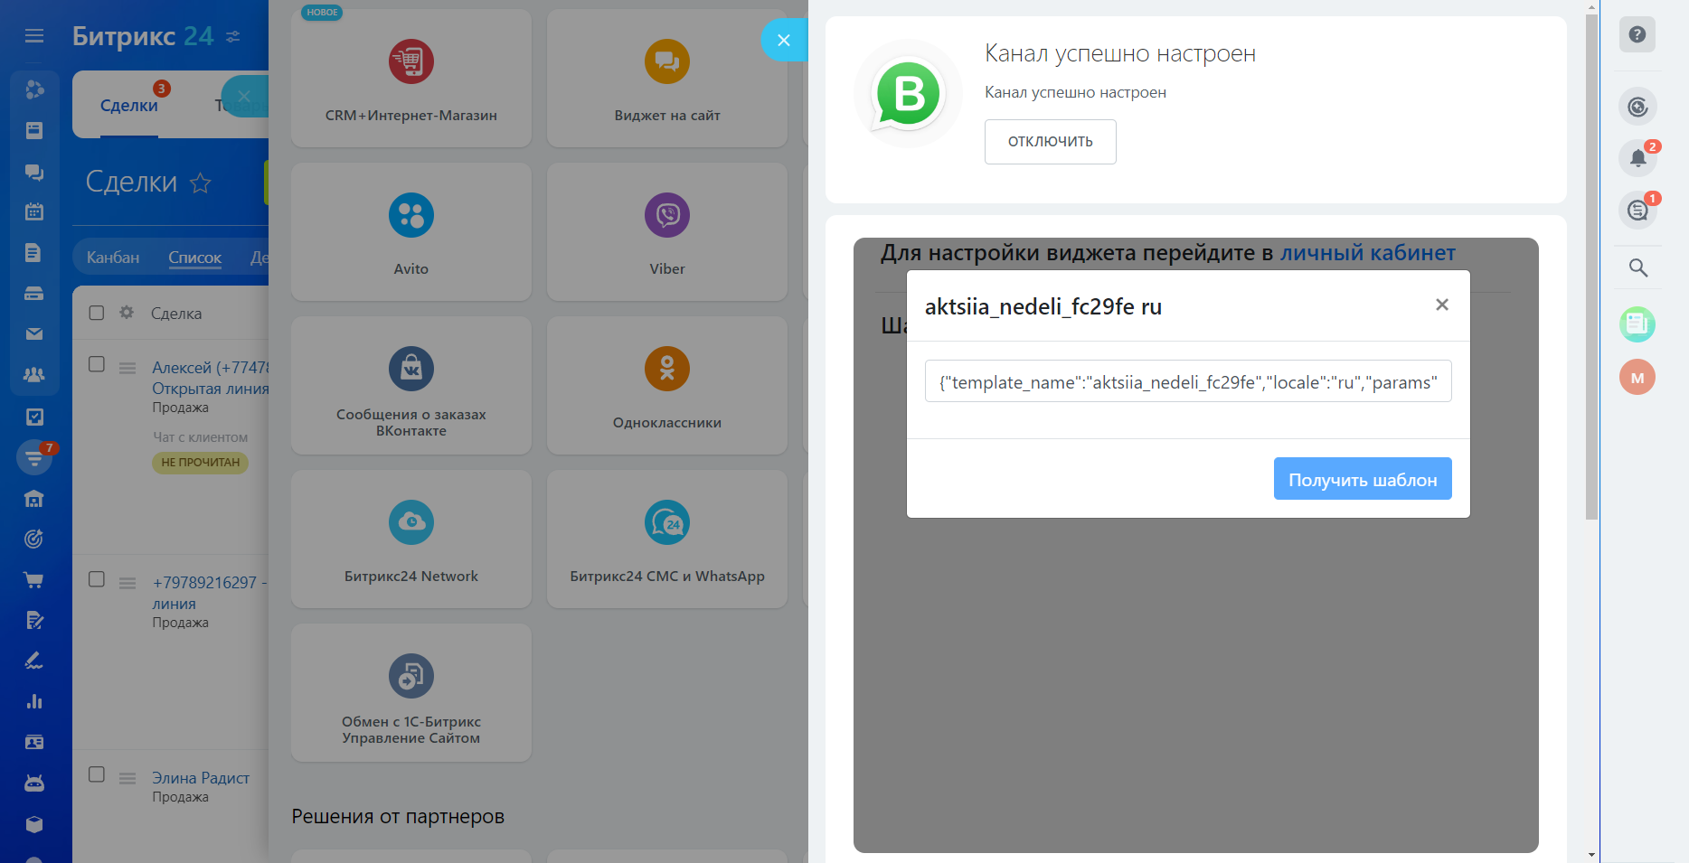Tick the checkbox for Алексей deal

coord(97,364)
